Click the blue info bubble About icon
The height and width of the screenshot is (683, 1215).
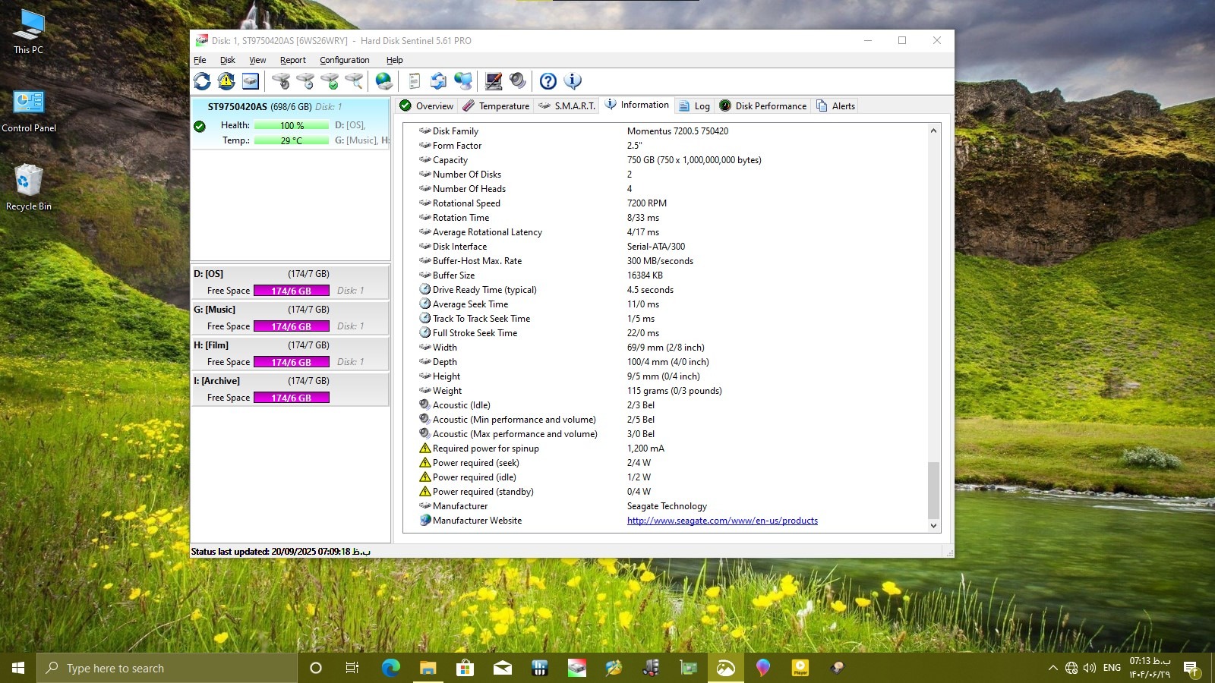tap(573, 81)
